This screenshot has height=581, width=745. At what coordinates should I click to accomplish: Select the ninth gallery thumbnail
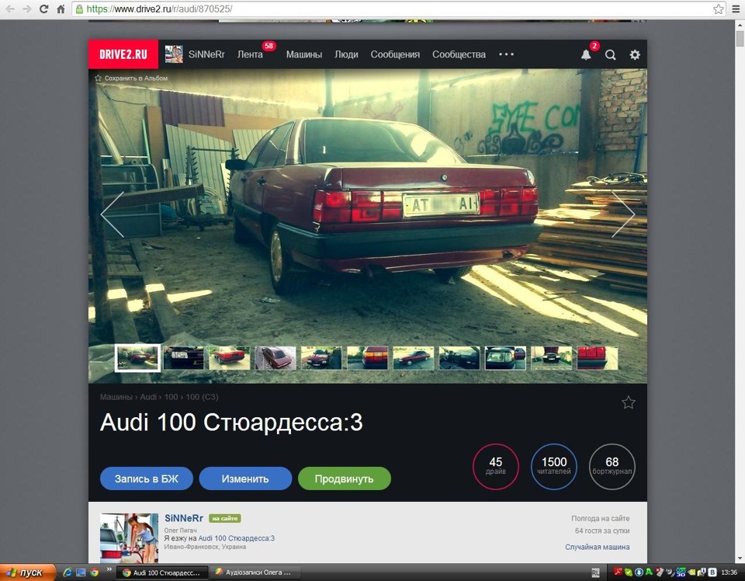click(505, 357)
